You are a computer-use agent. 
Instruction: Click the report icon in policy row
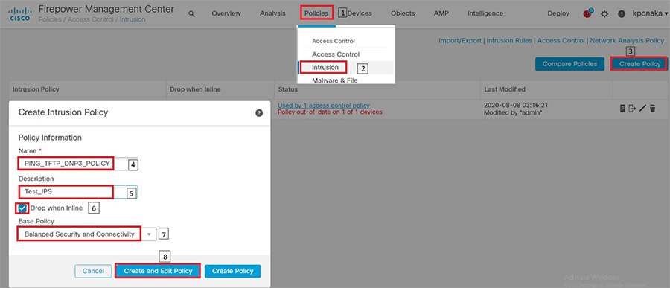[x=622, y=109]
